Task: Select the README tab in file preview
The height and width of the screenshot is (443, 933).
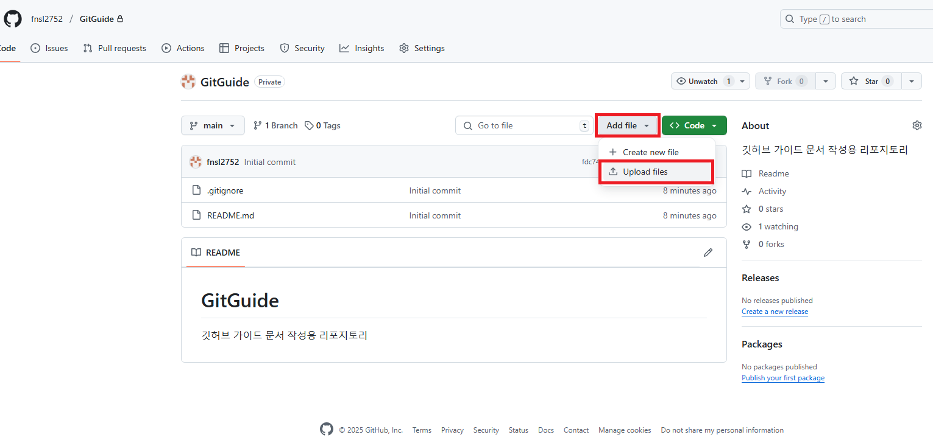Action: click(216, 253)
